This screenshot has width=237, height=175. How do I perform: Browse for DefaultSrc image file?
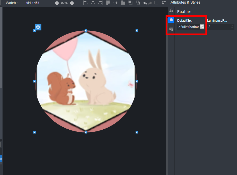click(x=202, y=27)
